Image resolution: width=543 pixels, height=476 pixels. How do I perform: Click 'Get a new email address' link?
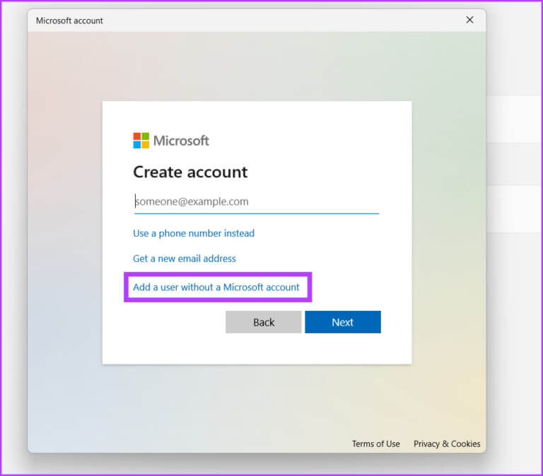point(185,258)
